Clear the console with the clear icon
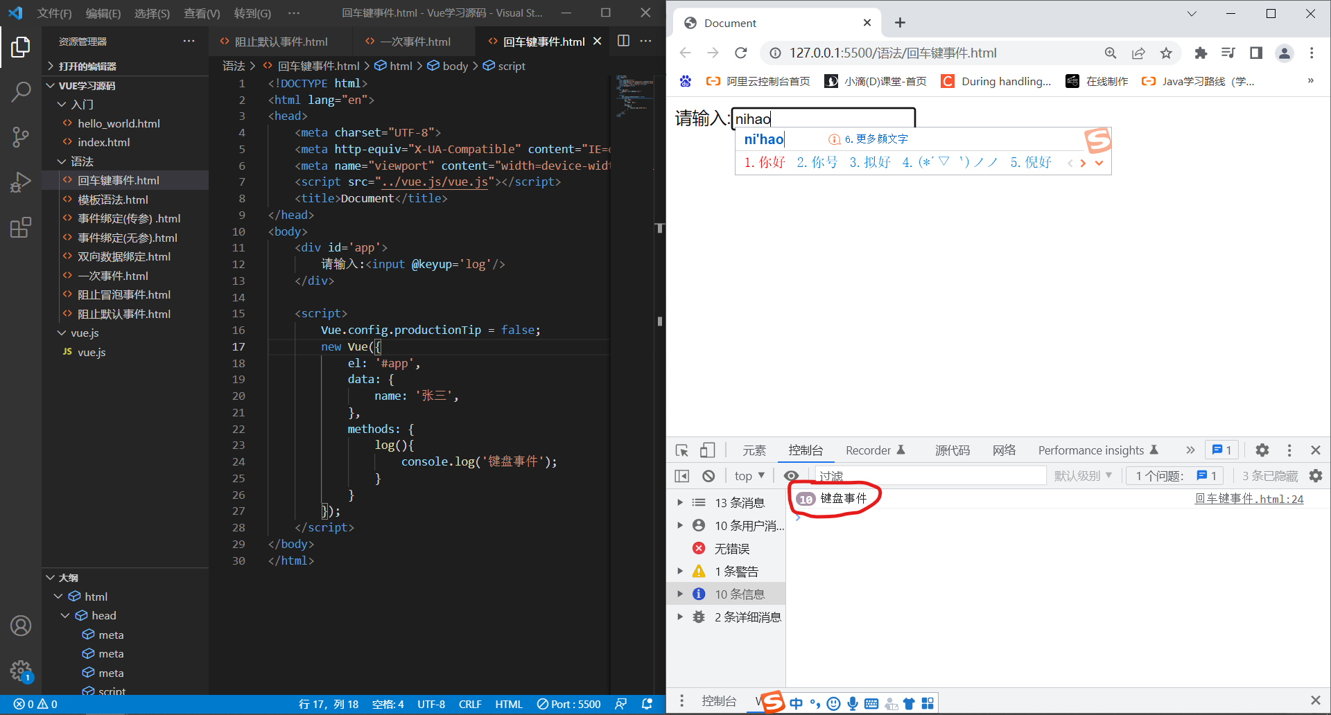The height and width of the screenshot is (715, 1331). [708, 476]
